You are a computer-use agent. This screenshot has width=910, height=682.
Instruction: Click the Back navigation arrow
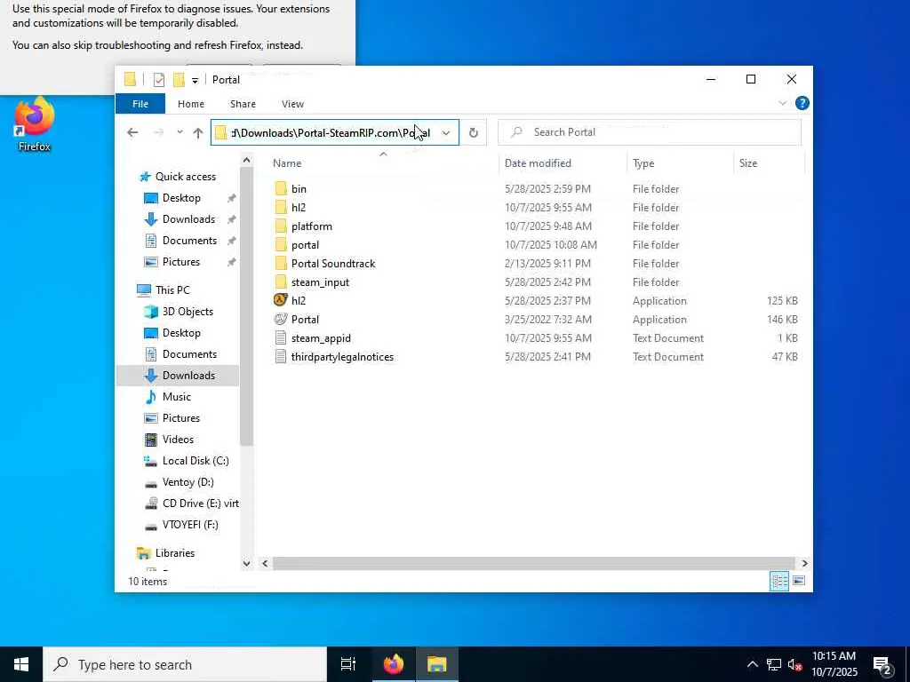(132, 133)
